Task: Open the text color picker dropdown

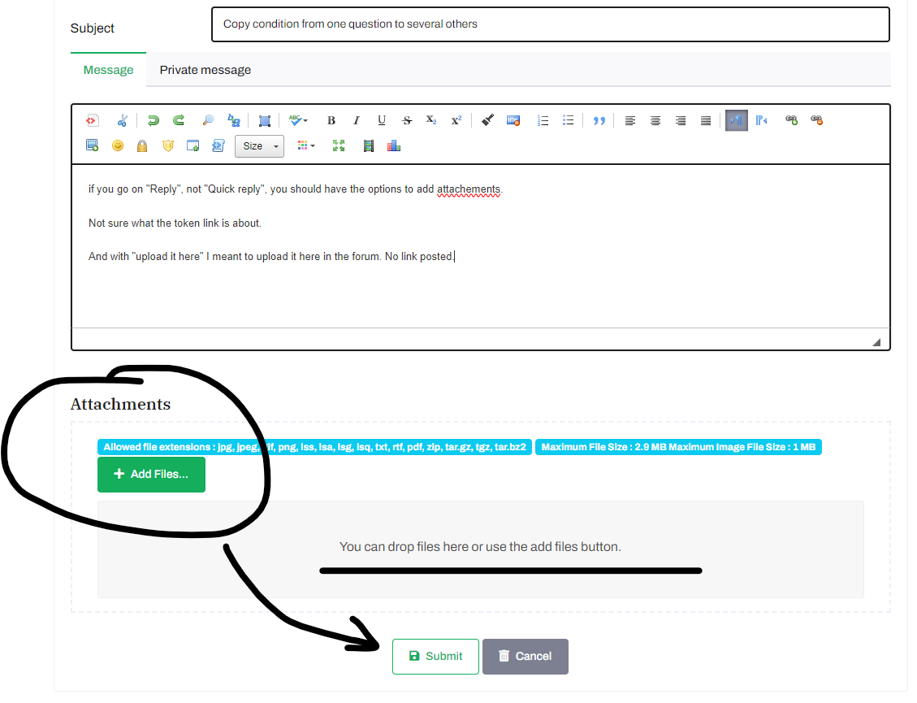Action: [x=306, y=146]
